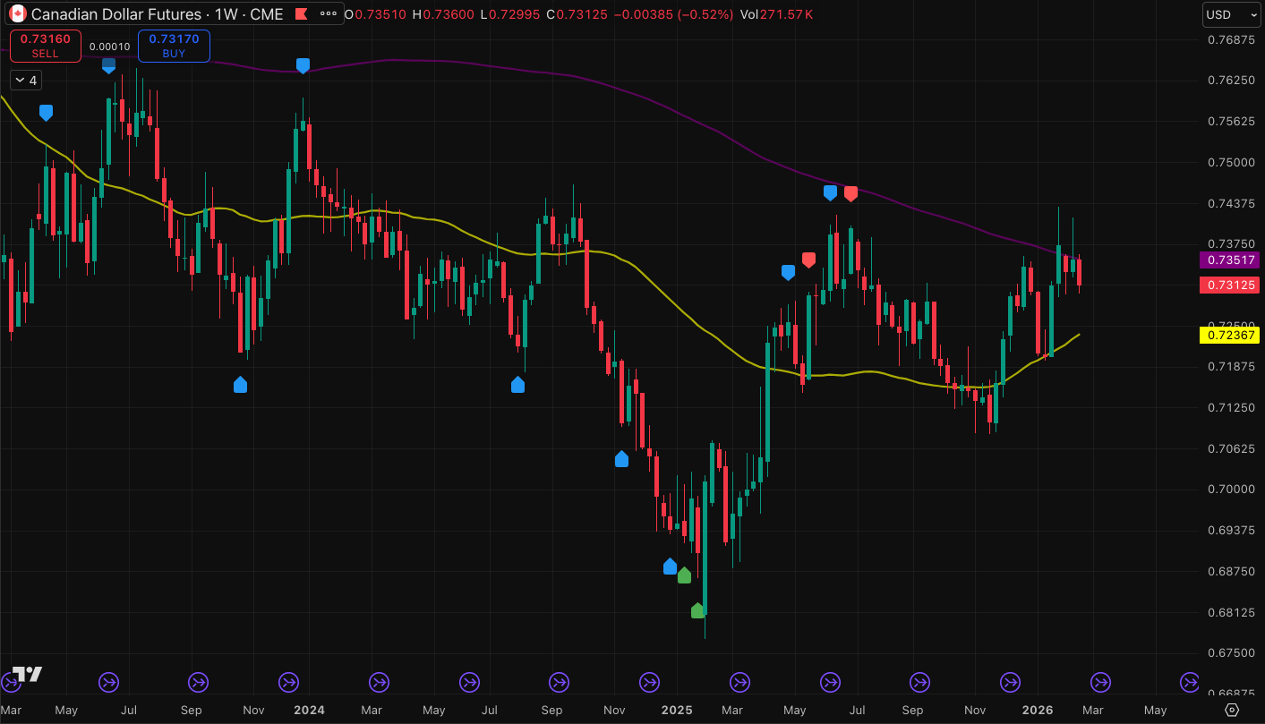Click the contract roll icon near Mar 2026
1265x724 pixels.
point(1100,683)
